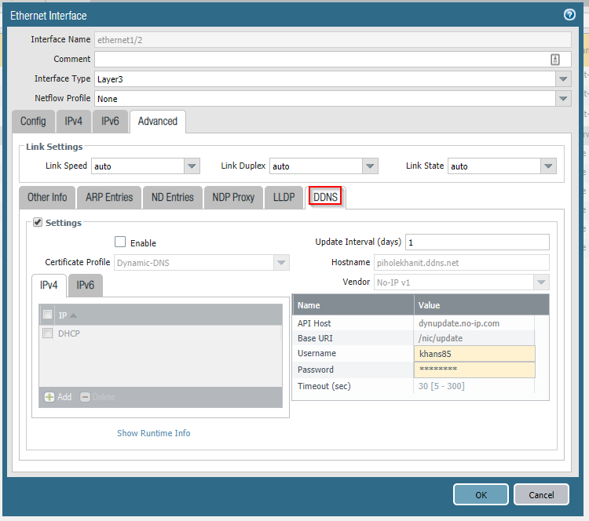Open the Link State dropdown
This screenshot has width=589, height=521.
(548, 166)
